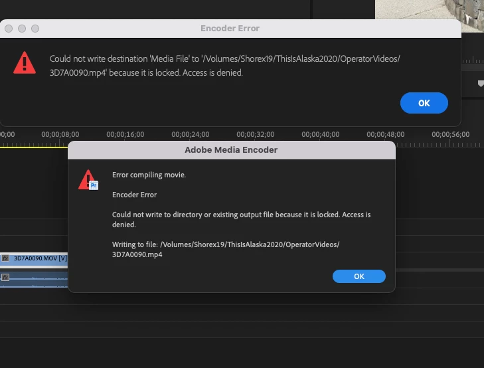Click the fx badge on the audio clip

[5, 277]
